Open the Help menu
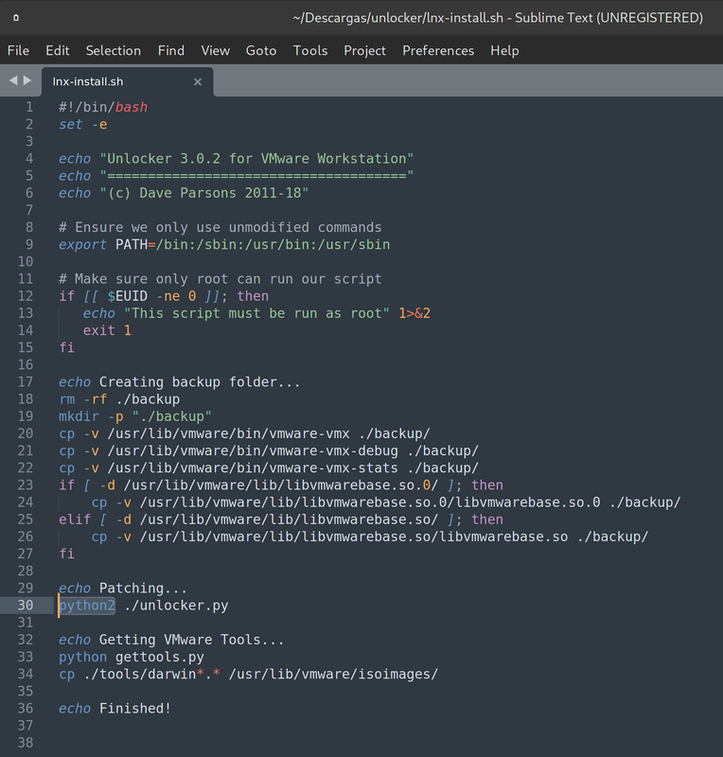Image resolution: width=723 pixels, height=757 pixels. (x=504, y=50)
